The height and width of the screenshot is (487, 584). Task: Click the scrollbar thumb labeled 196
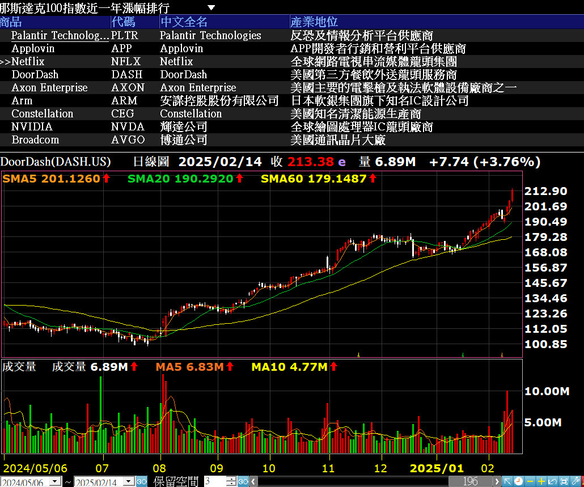coord(470,481)
